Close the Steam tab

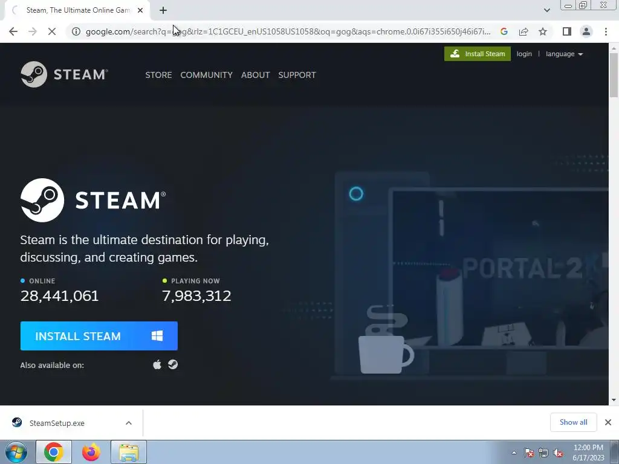pyautogui.click(x=140, y=11)
